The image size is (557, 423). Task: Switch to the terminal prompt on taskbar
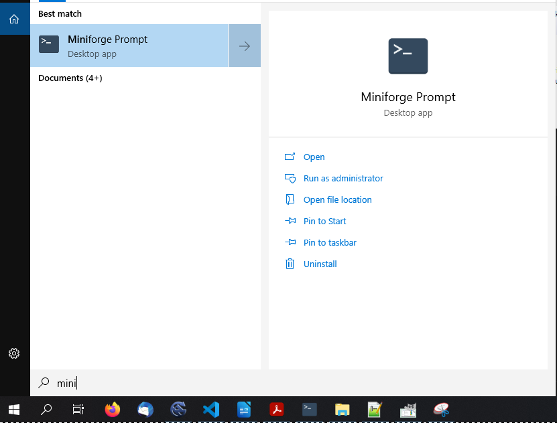[x=310, y=410]
